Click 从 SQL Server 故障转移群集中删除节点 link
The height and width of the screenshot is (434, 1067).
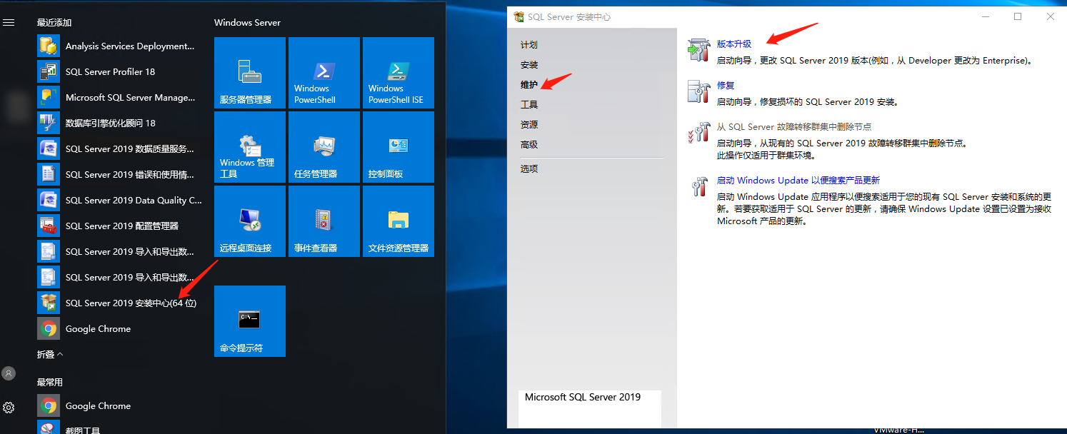click(794, 127)
